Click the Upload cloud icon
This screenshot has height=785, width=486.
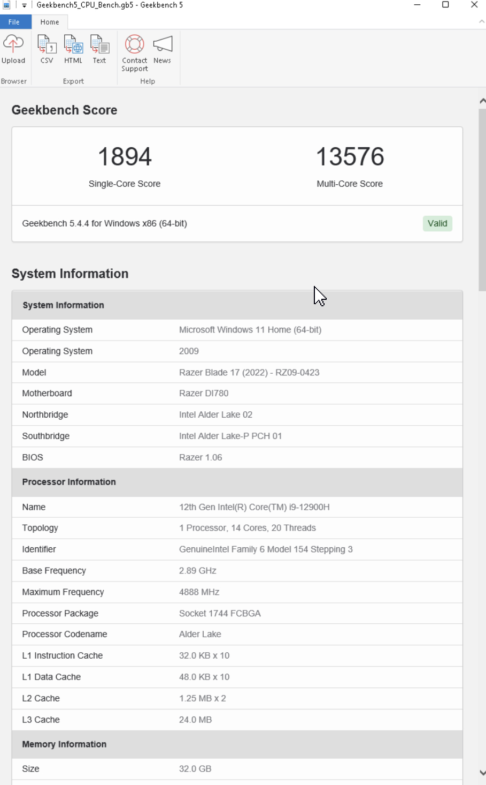click(x=13, y=44)
